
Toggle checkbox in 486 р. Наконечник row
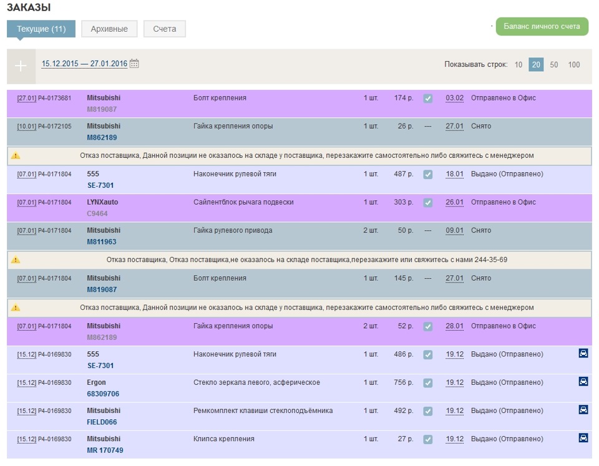(428, 355)
